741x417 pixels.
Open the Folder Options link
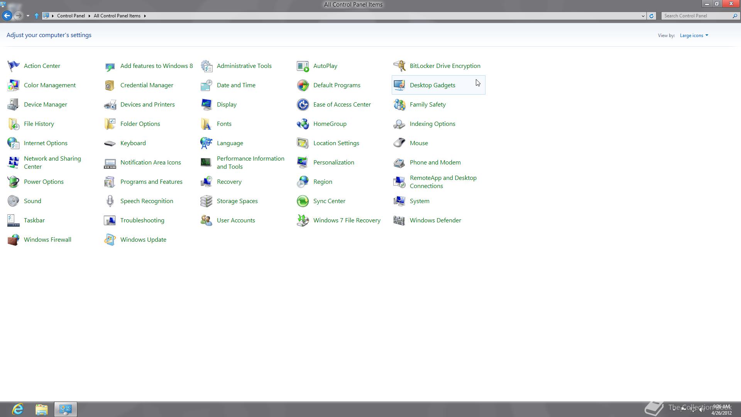point(140,124)
